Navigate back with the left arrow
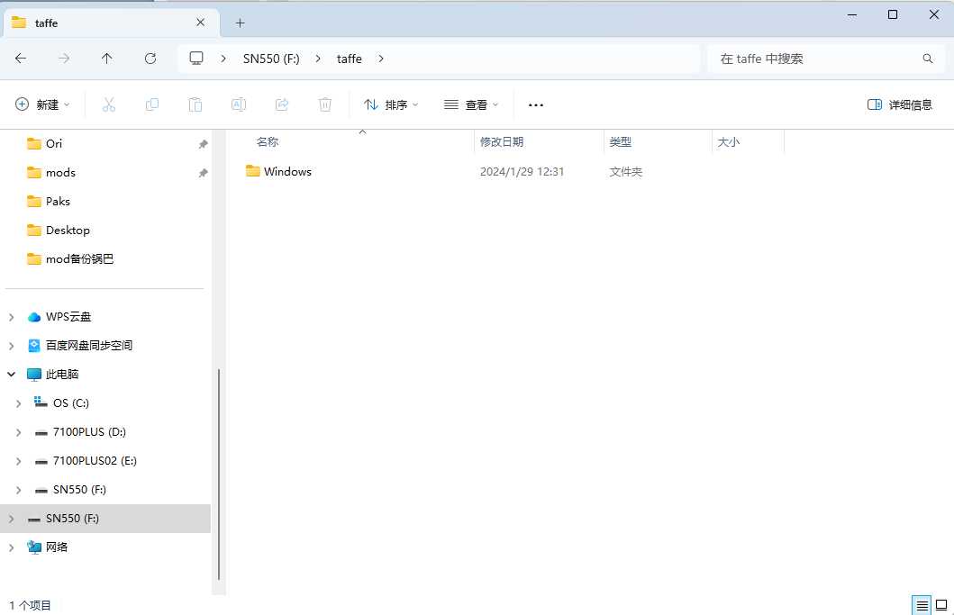This screenshot has width=954, height=615. (21, 59)
